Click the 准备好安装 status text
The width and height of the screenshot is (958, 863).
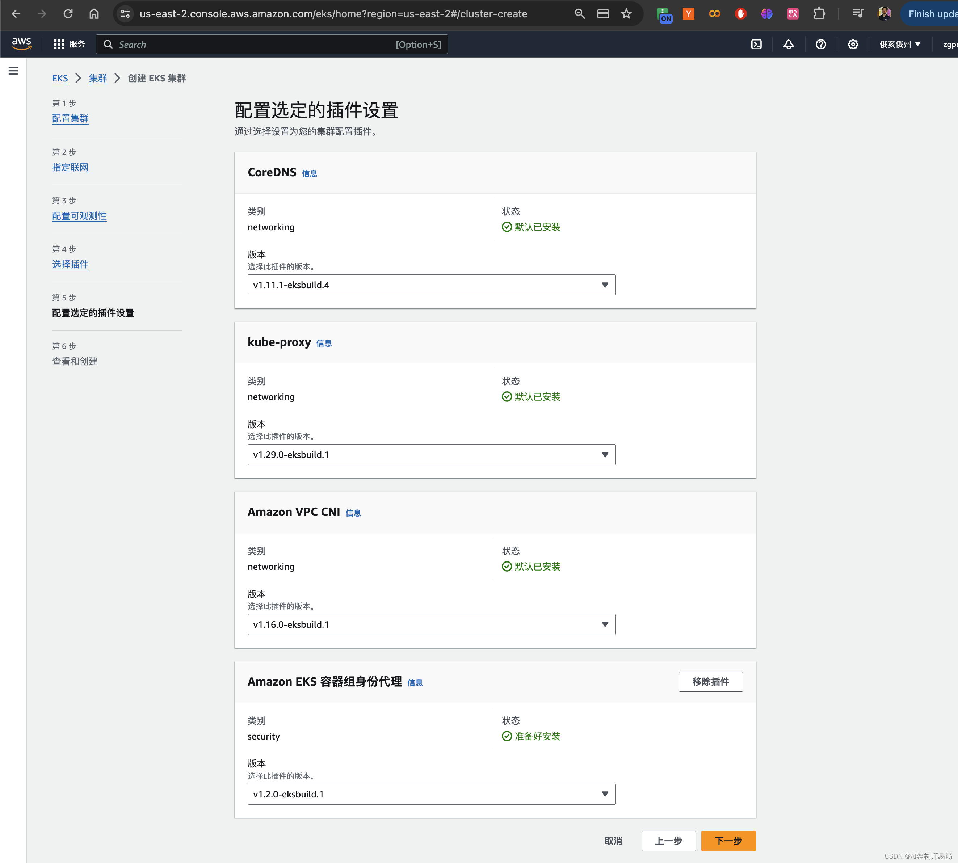(537, 736)
